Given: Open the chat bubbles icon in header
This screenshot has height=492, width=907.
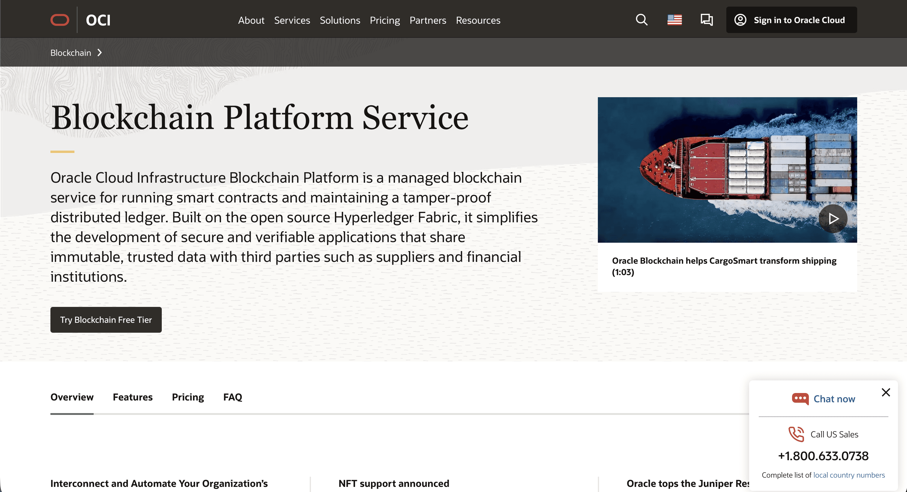Looking at the screenshot, I should pyautogui.click(x=706, y=20).
